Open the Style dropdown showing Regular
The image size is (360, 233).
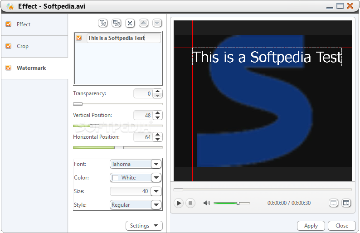156,205
